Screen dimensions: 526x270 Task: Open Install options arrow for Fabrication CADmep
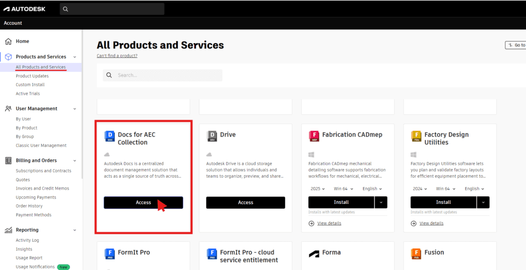(381, 202)
